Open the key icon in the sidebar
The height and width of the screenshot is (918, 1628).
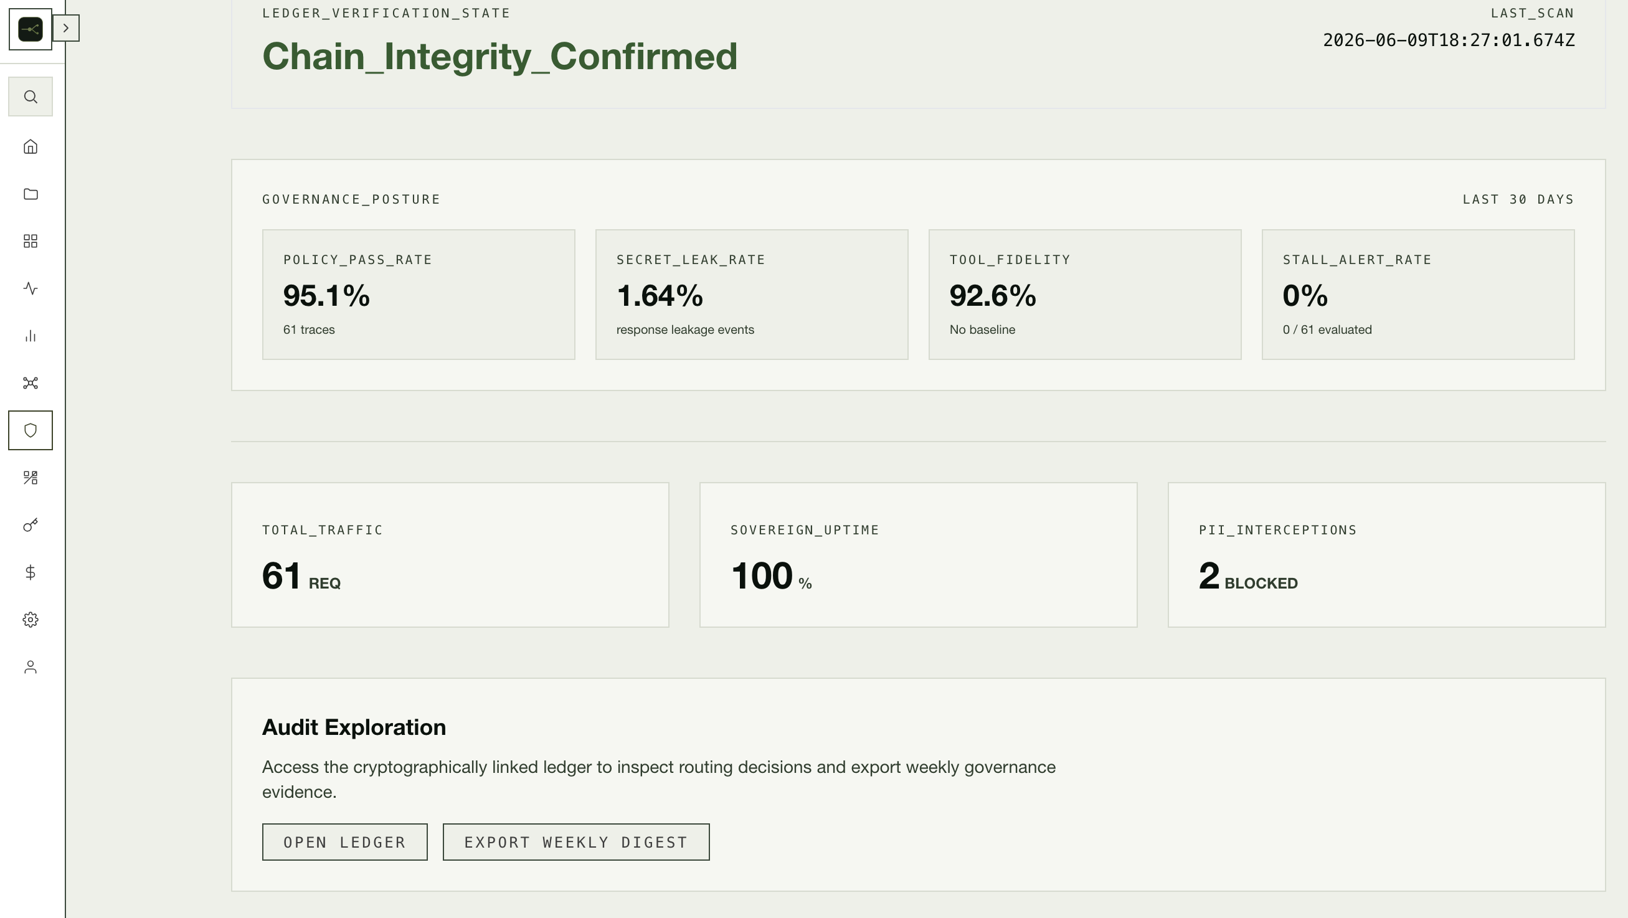coord(31,525)
